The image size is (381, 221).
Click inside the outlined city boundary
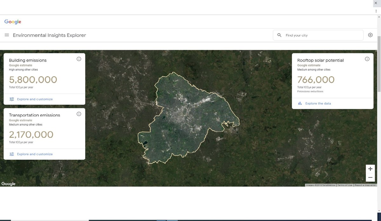click(x=184, y=121)
